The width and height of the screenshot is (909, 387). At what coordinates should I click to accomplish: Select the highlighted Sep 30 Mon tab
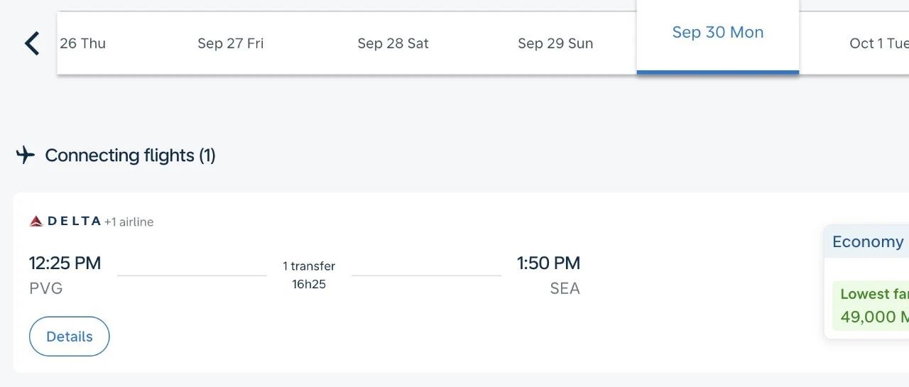(717, 33)
